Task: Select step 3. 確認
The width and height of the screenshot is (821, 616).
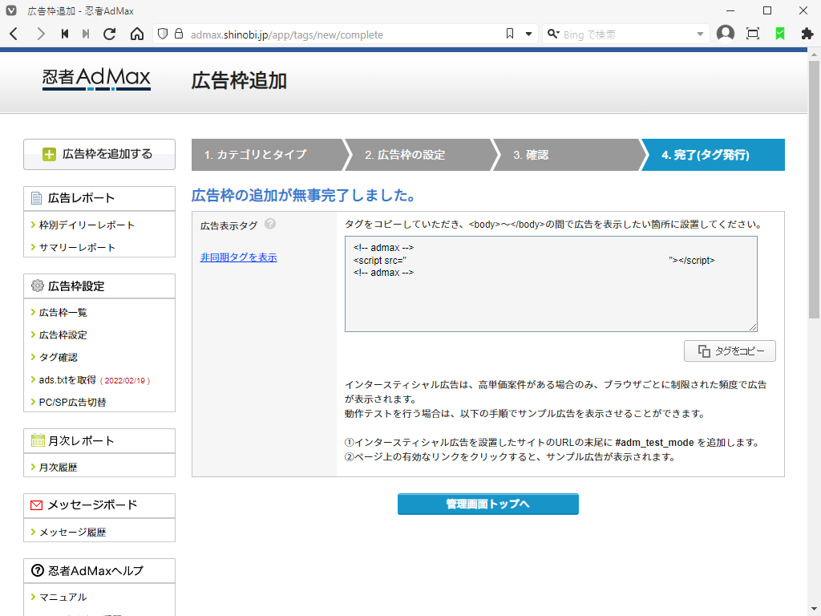Action: click(x=567, y=155)
